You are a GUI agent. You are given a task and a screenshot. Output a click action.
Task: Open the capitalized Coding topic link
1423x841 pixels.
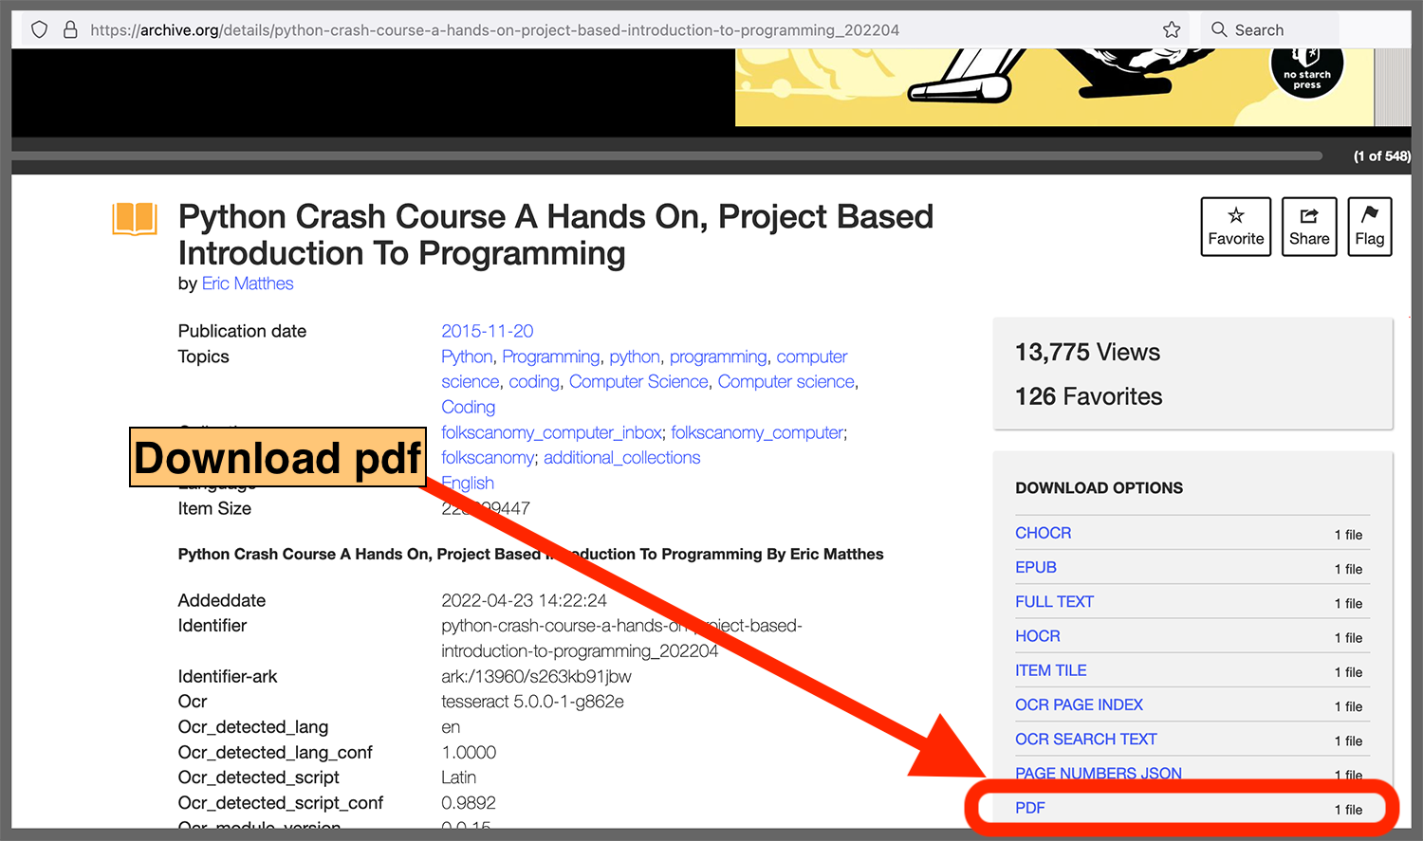tap(468, 407)
